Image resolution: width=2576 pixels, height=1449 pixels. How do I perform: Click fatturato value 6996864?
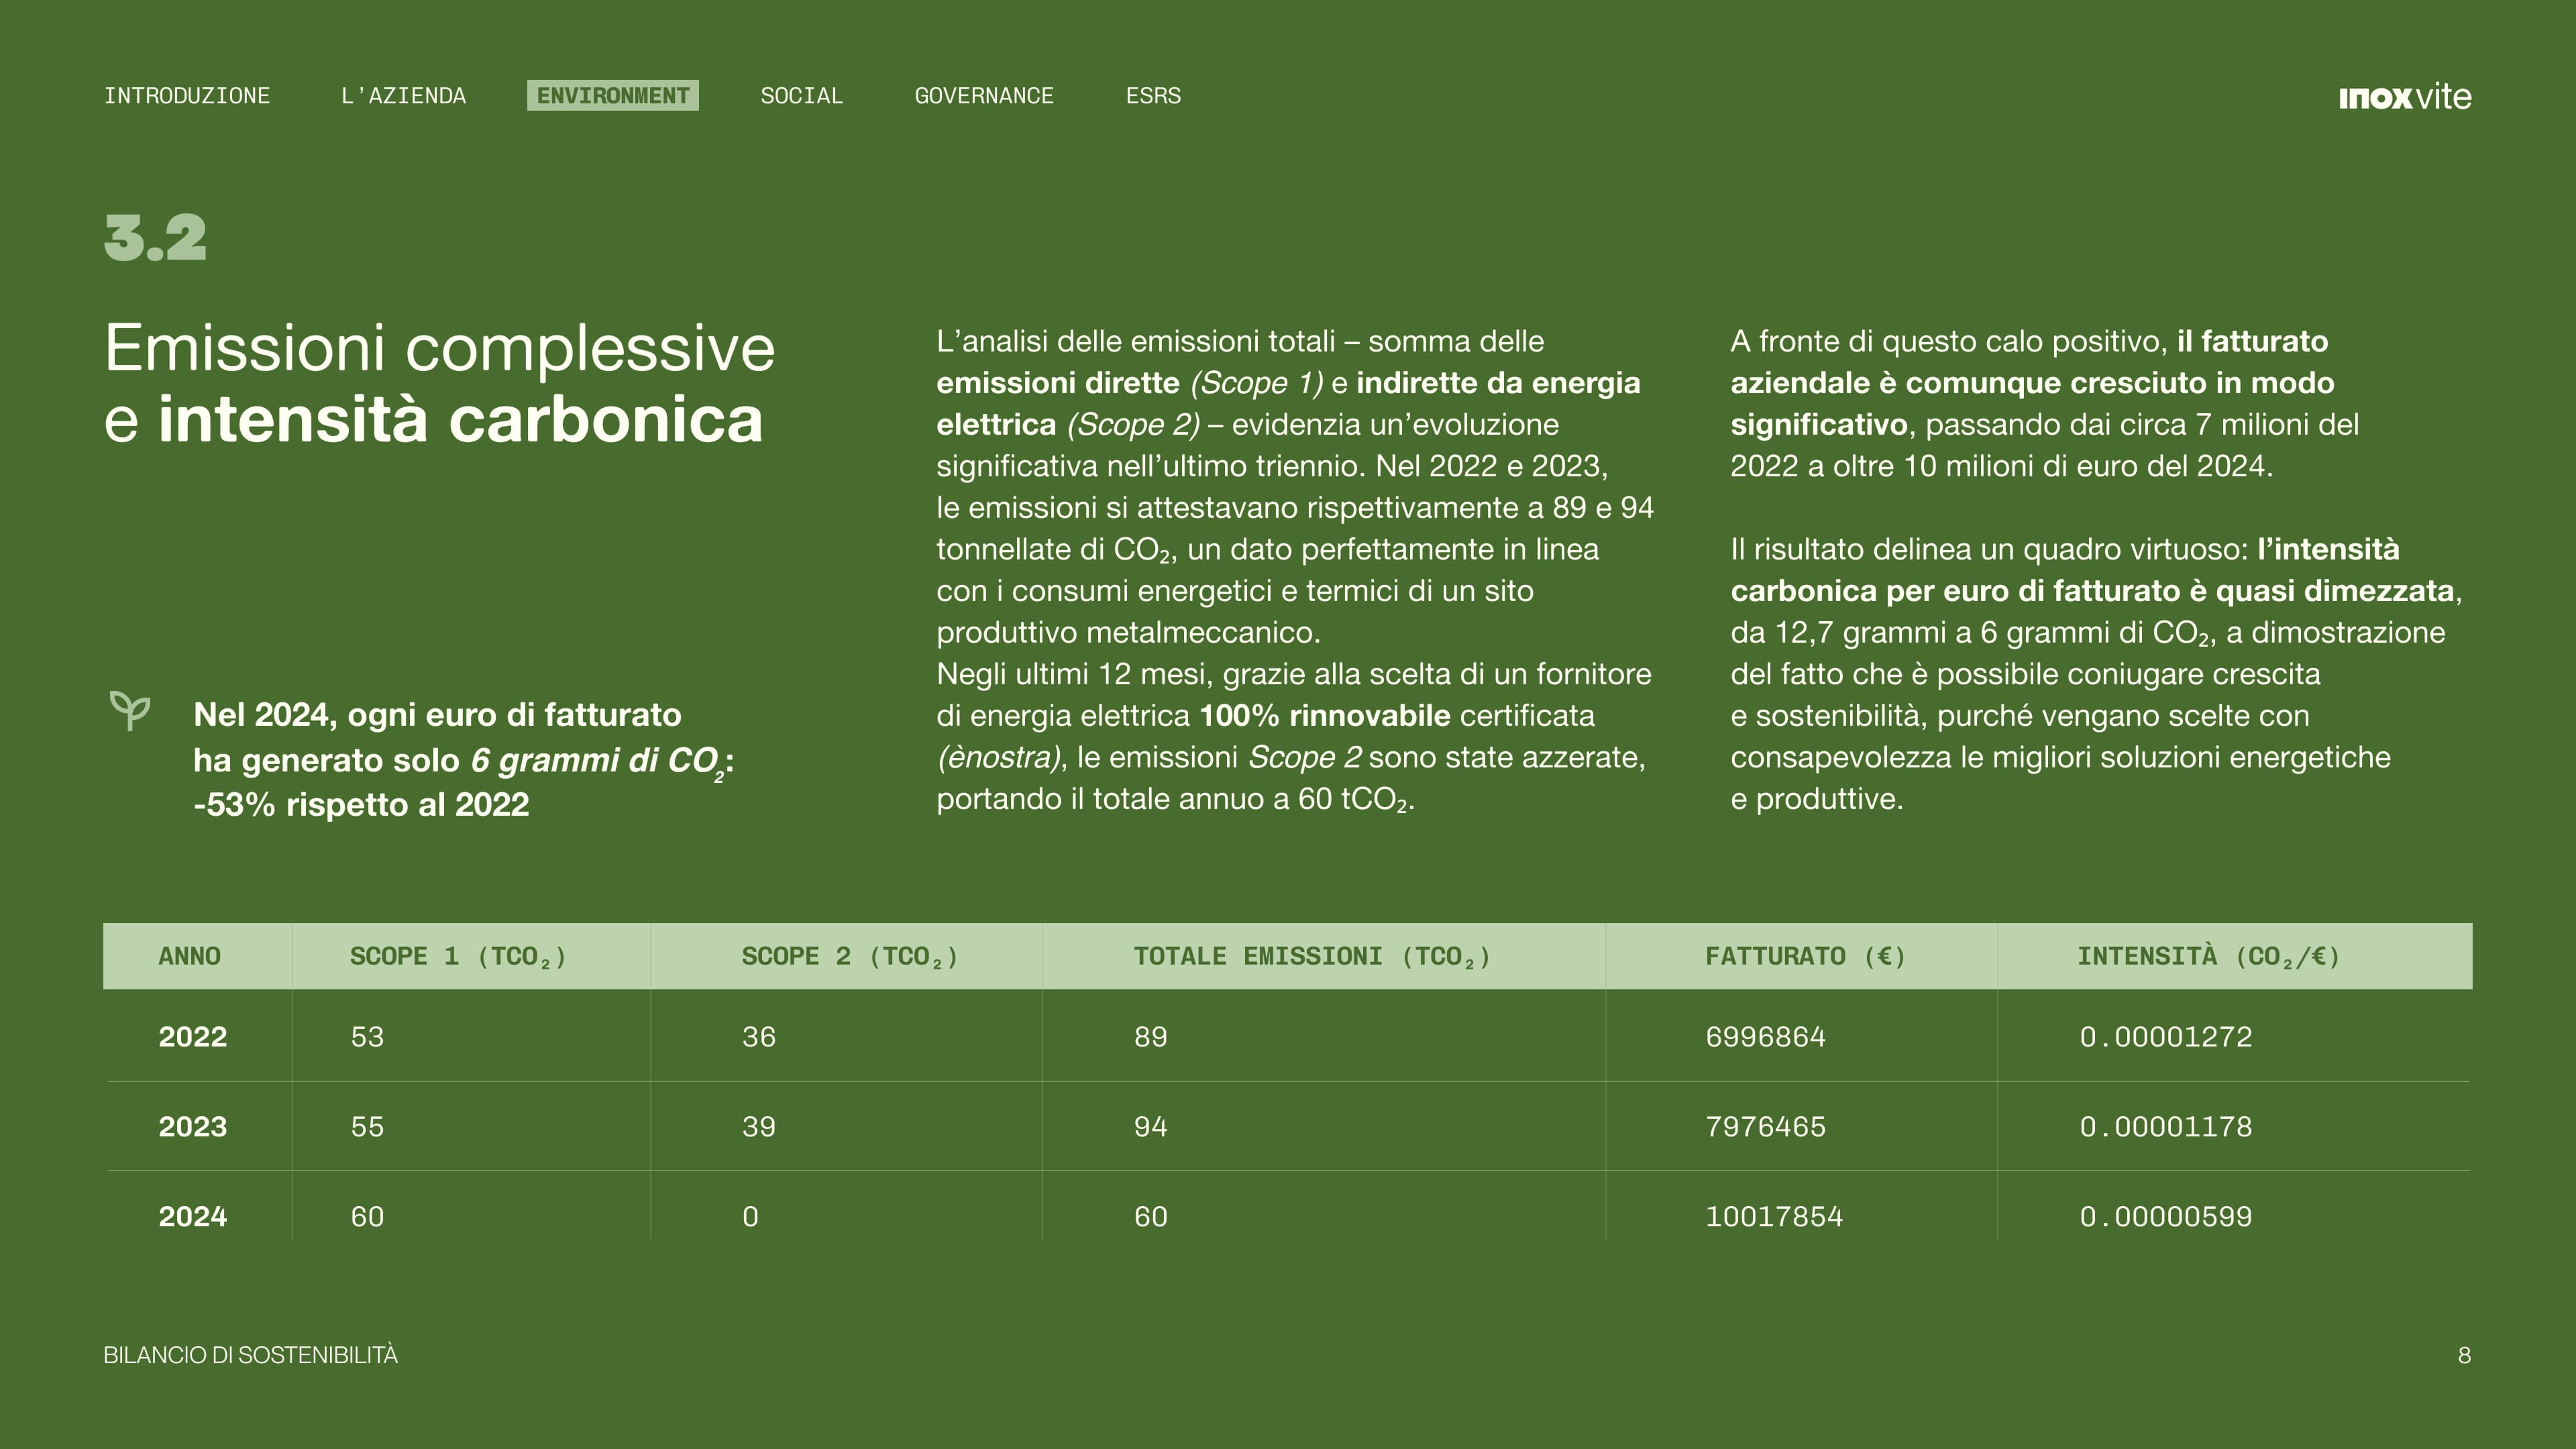[1766, 1036]
